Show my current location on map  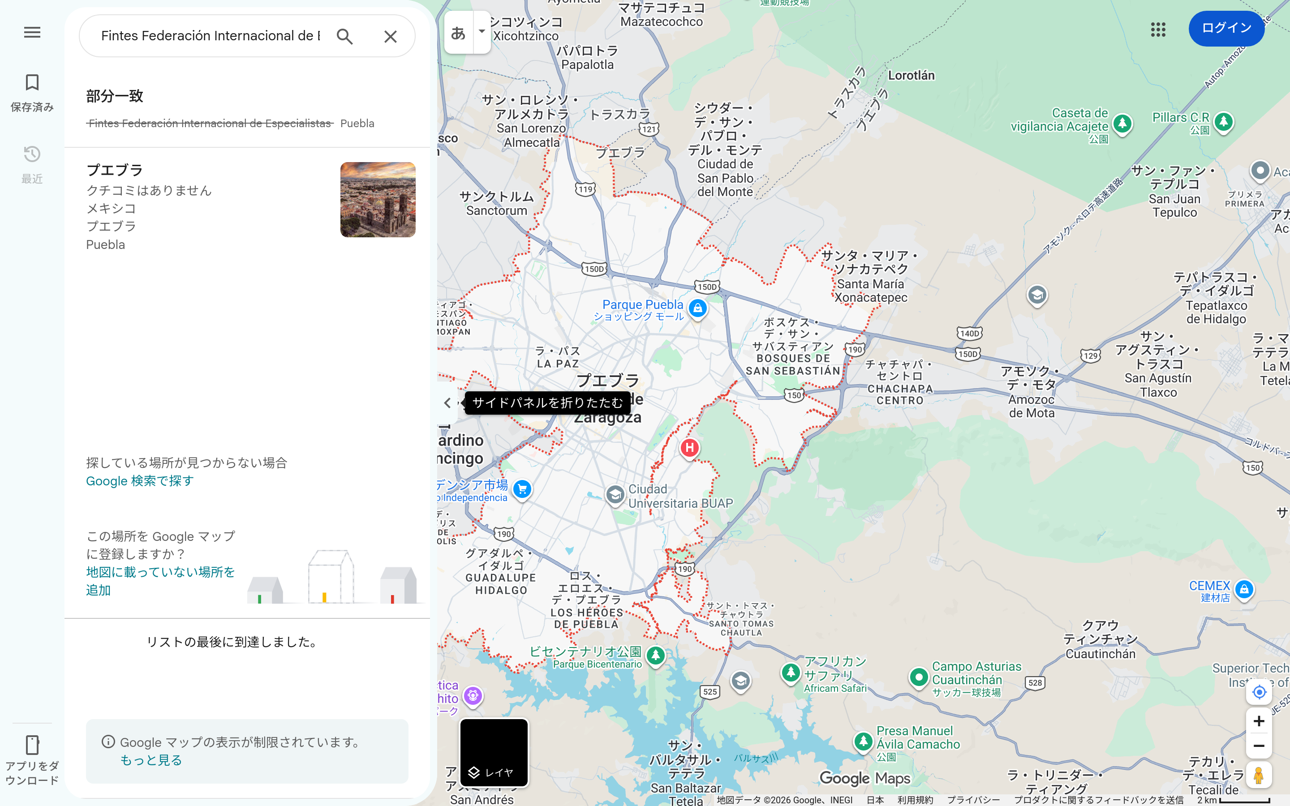(x=1259, y=692)
